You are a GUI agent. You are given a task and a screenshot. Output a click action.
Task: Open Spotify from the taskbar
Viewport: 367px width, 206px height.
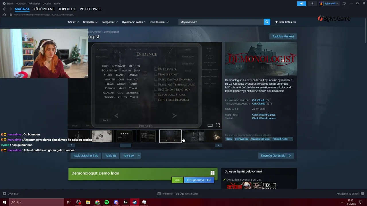(x=107, y=202)
